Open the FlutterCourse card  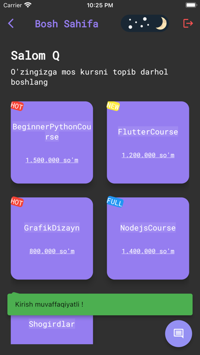click(148, 142)
